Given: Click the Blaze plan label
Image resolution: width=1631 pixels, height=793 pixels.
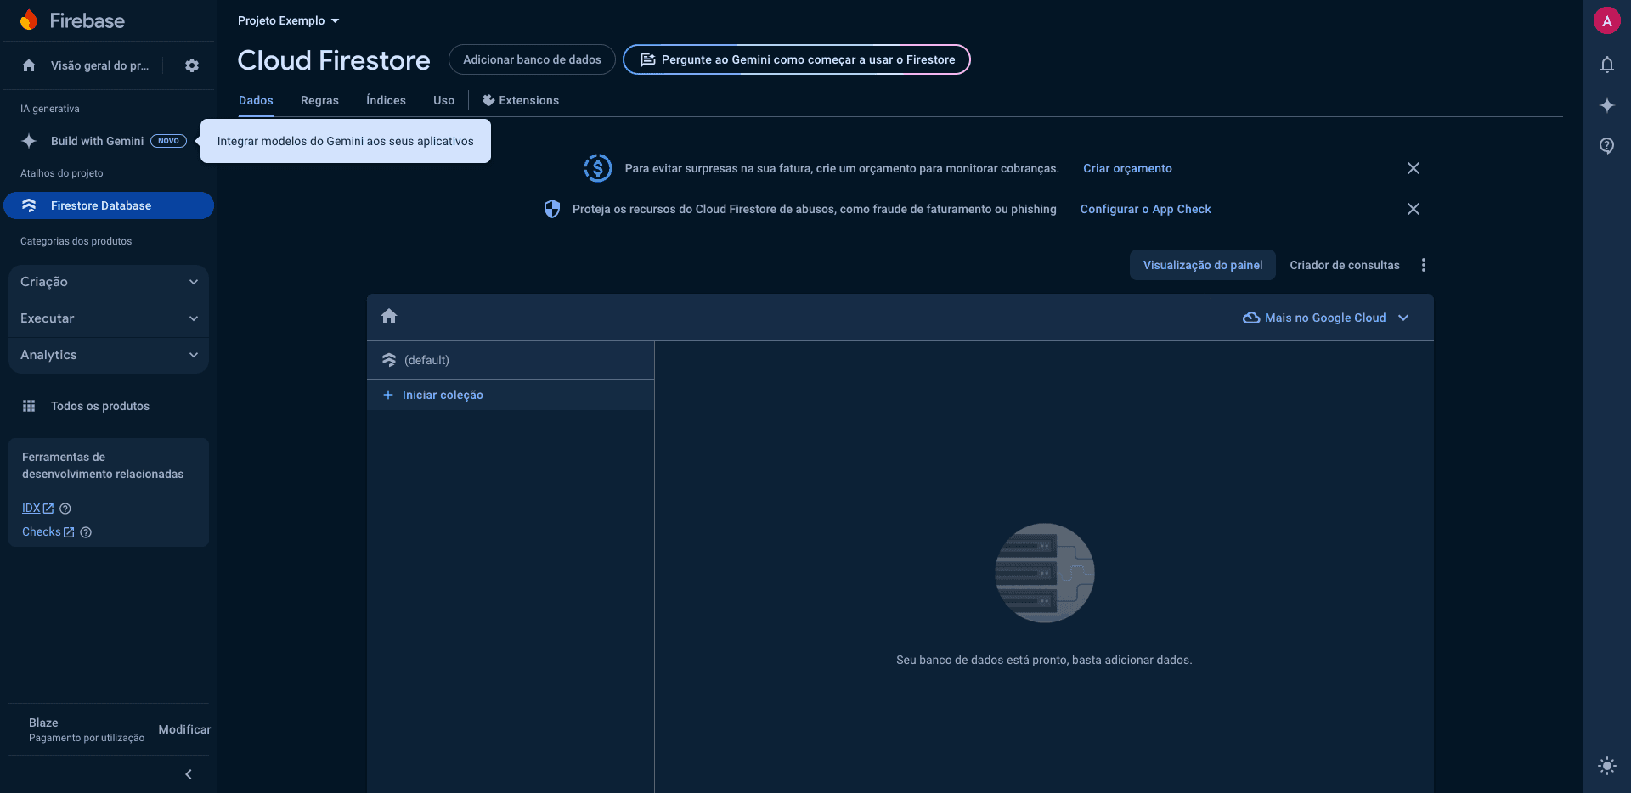Looking at the screenshot, I should [x=43, y=723].
